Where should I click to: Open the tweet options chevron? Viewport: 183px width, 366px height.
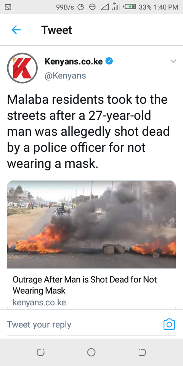tap(173, 61)
